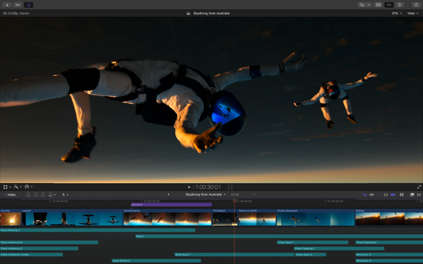Viewport: 423px width, 264px height.
Task: Select the Launch video clip
Action: (x=72, y=217)
